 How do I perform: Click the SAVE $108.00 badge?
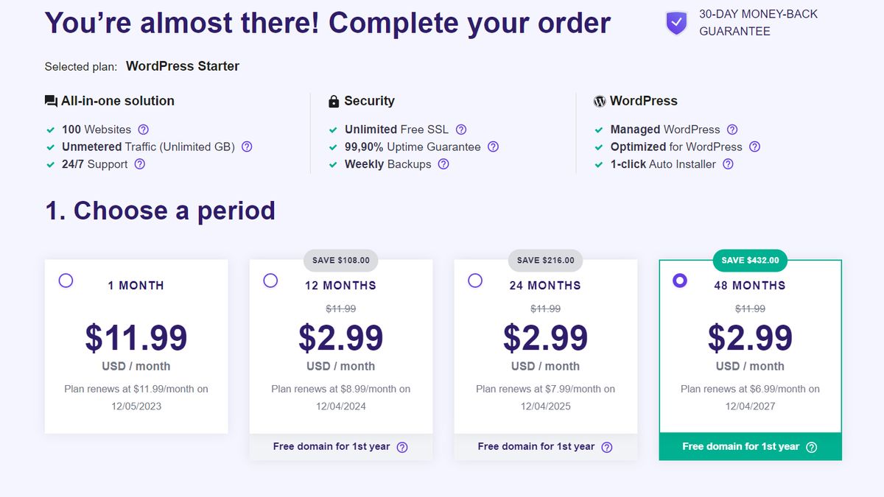[x=340, y=260]
